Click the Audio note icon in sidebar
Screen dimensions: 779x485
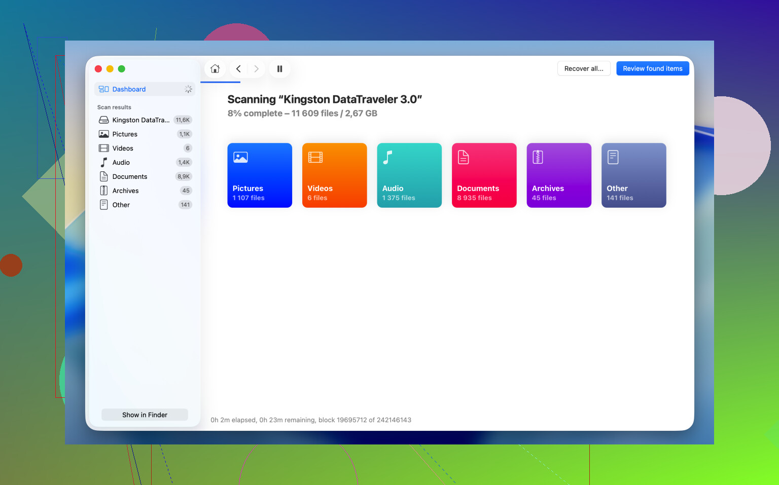tap(103, 162)
